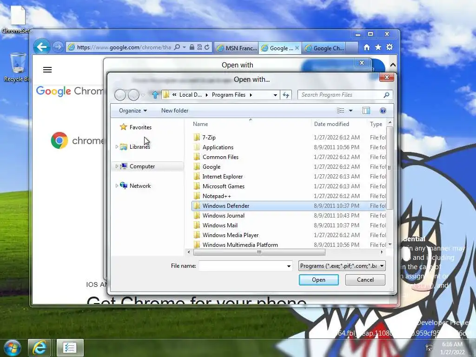Close the active Google tab in IE
The image size is (476, 357).
point(297,48)
